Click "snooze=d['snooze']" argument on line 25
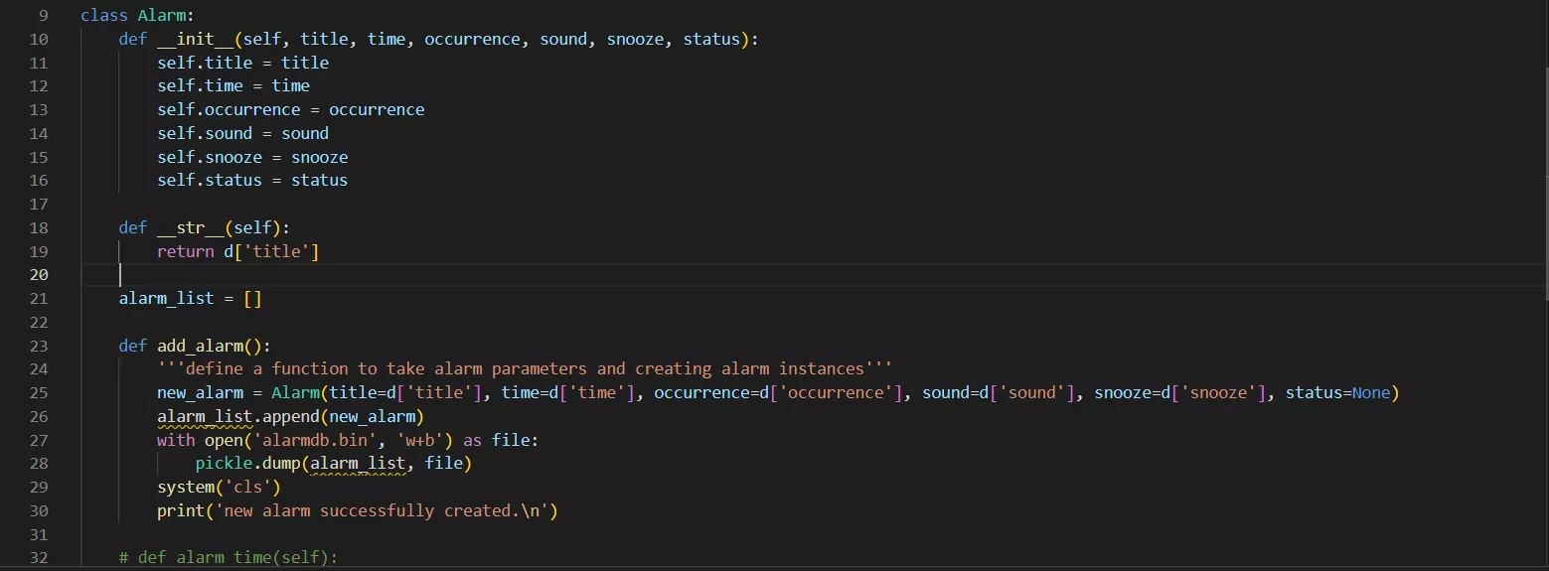Viewport: 1549px width, 571px height. coord(1179,392)
